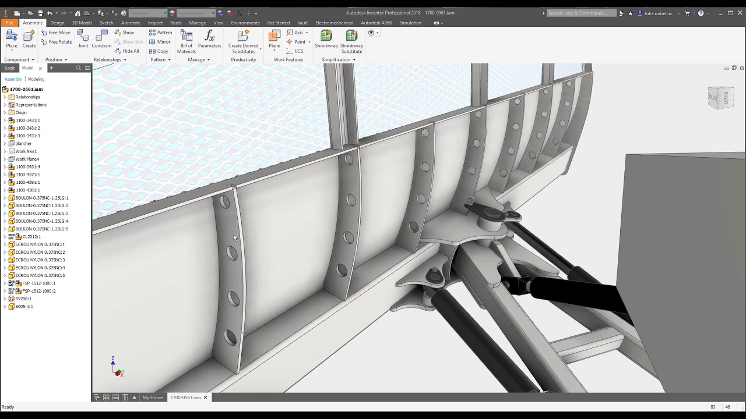This screenshot has height=419, width=746.
Task: Switch browser to Modeling view
Action: click(36, 79)
